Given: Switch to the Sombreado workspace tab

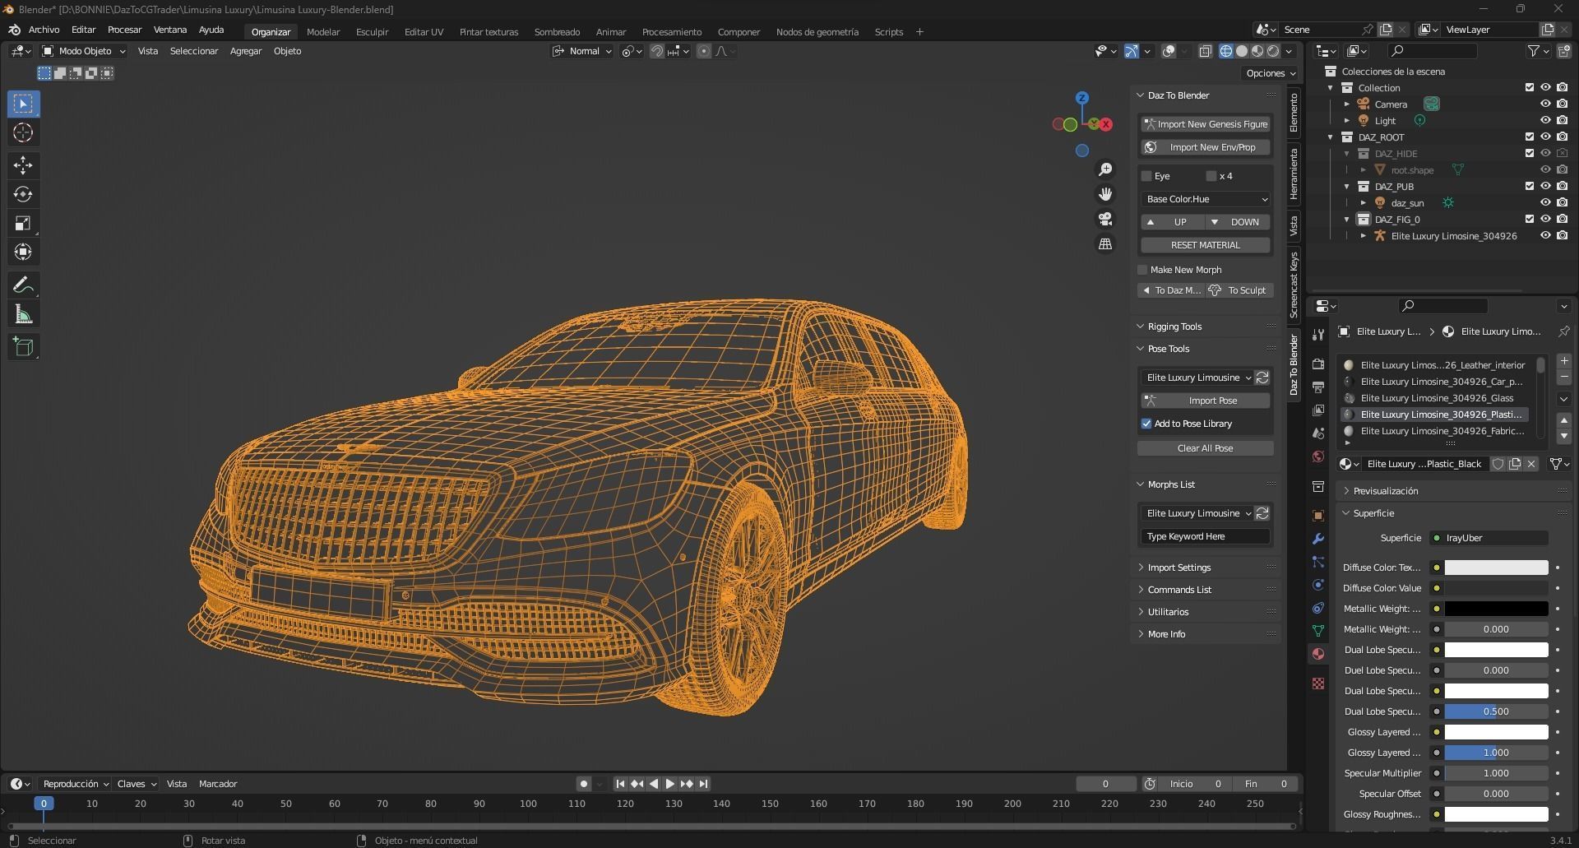Looking at the screenshot, I should pos(557,31).
